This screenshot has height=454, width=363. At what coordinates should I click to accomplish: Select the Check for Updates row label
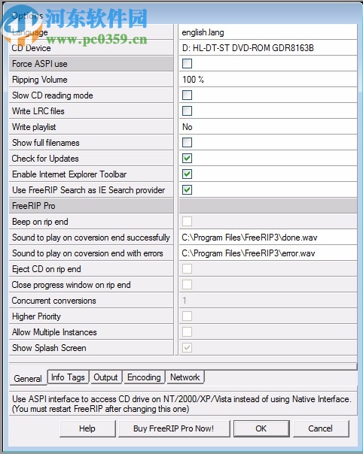click(91, 159)
